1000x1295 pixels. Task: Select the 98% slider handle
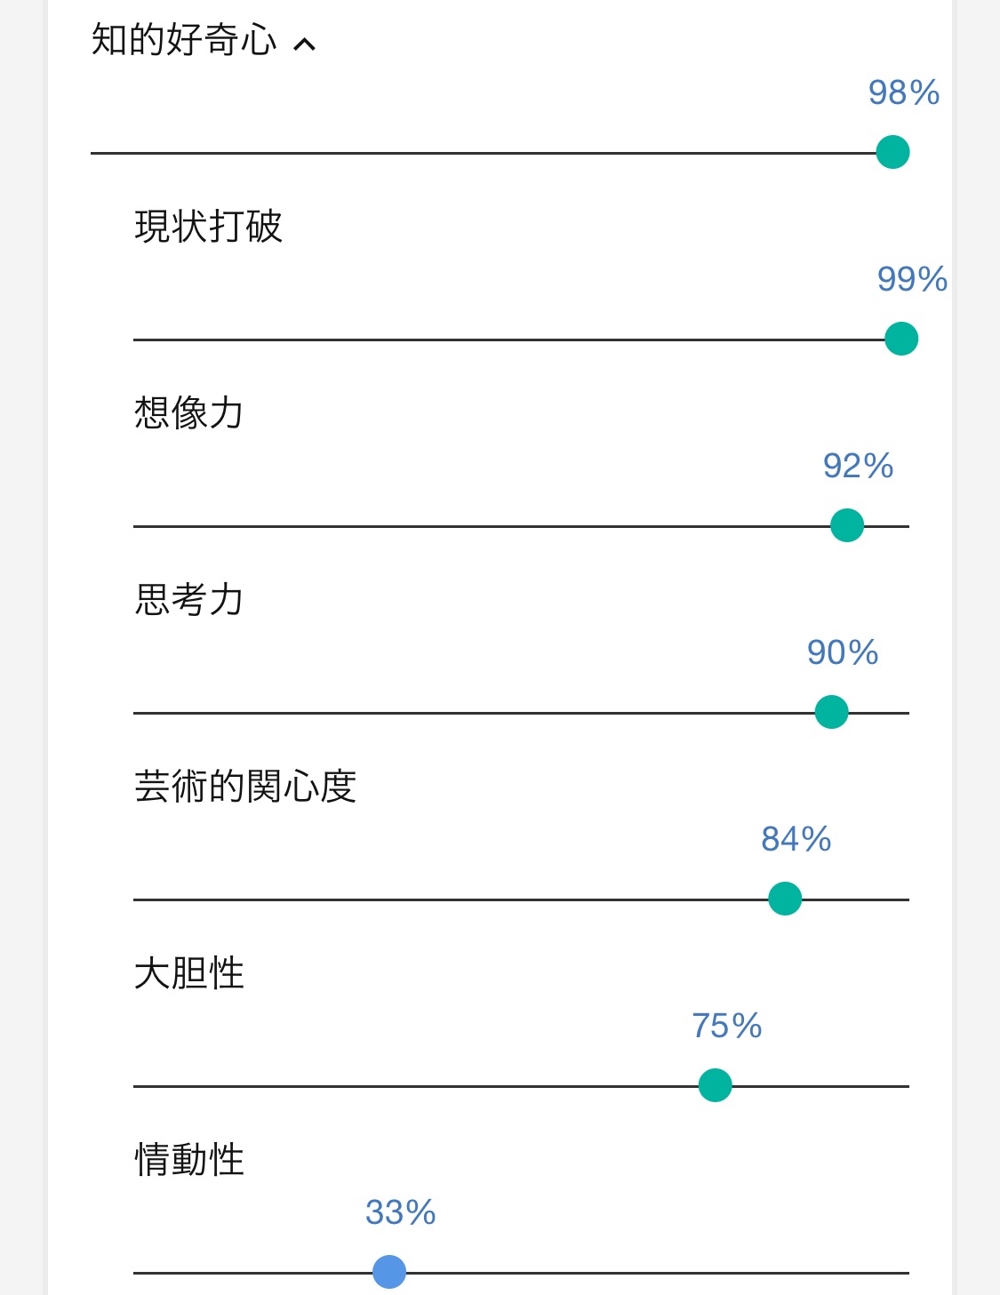click(x=892, y=152)
